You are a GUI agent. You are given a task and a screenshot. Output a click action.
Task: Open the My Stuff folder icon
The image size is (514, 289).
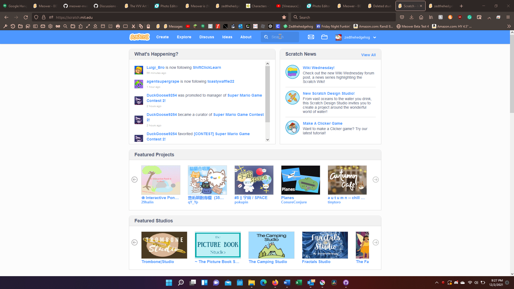[324, 37]
